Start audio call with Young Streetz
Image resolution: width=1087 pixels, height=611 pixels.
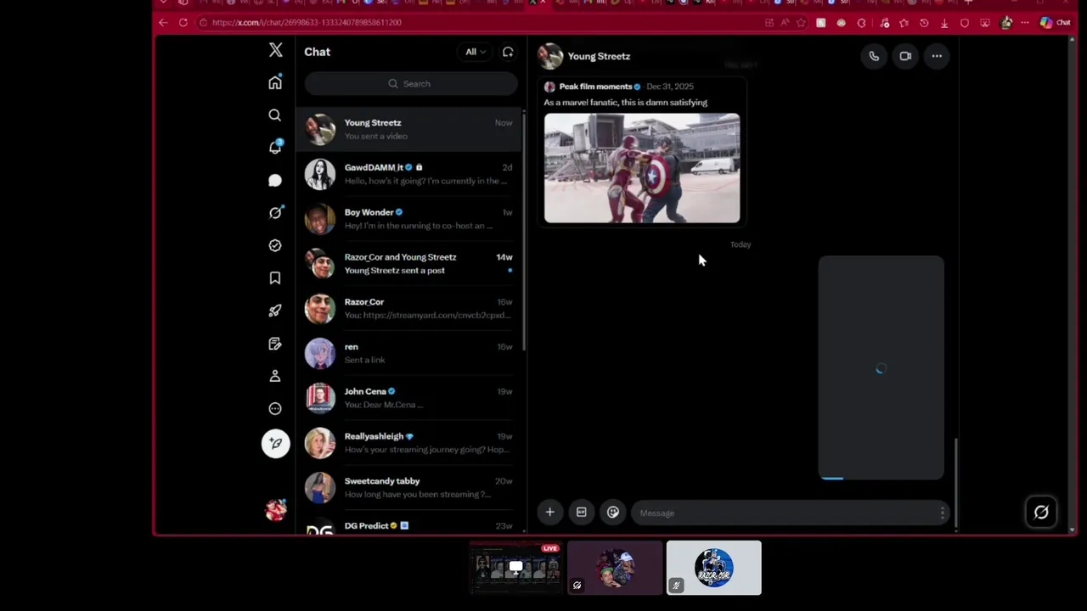click(874, 56)
